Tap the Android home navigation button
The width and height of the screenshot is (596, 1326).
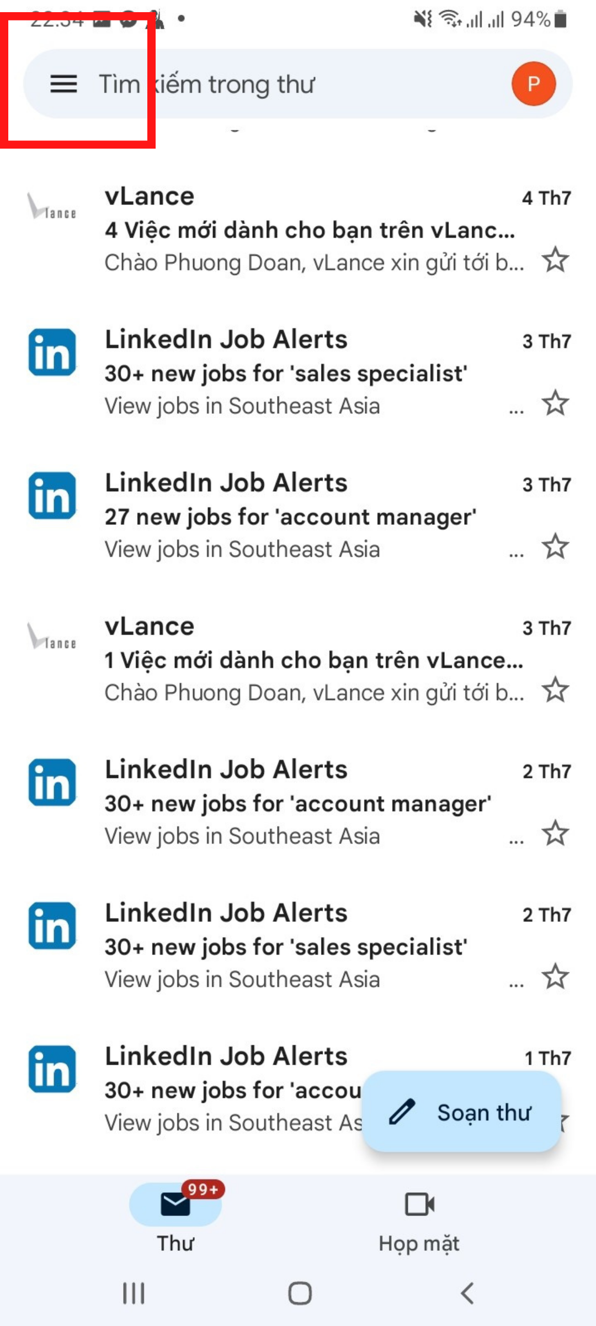[300, 1293]
